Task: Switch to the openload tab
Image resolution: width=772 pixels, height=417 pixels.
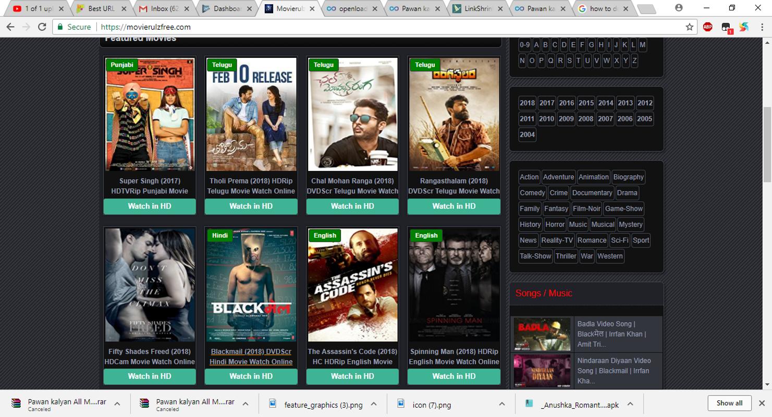Action: coord(352,8)
